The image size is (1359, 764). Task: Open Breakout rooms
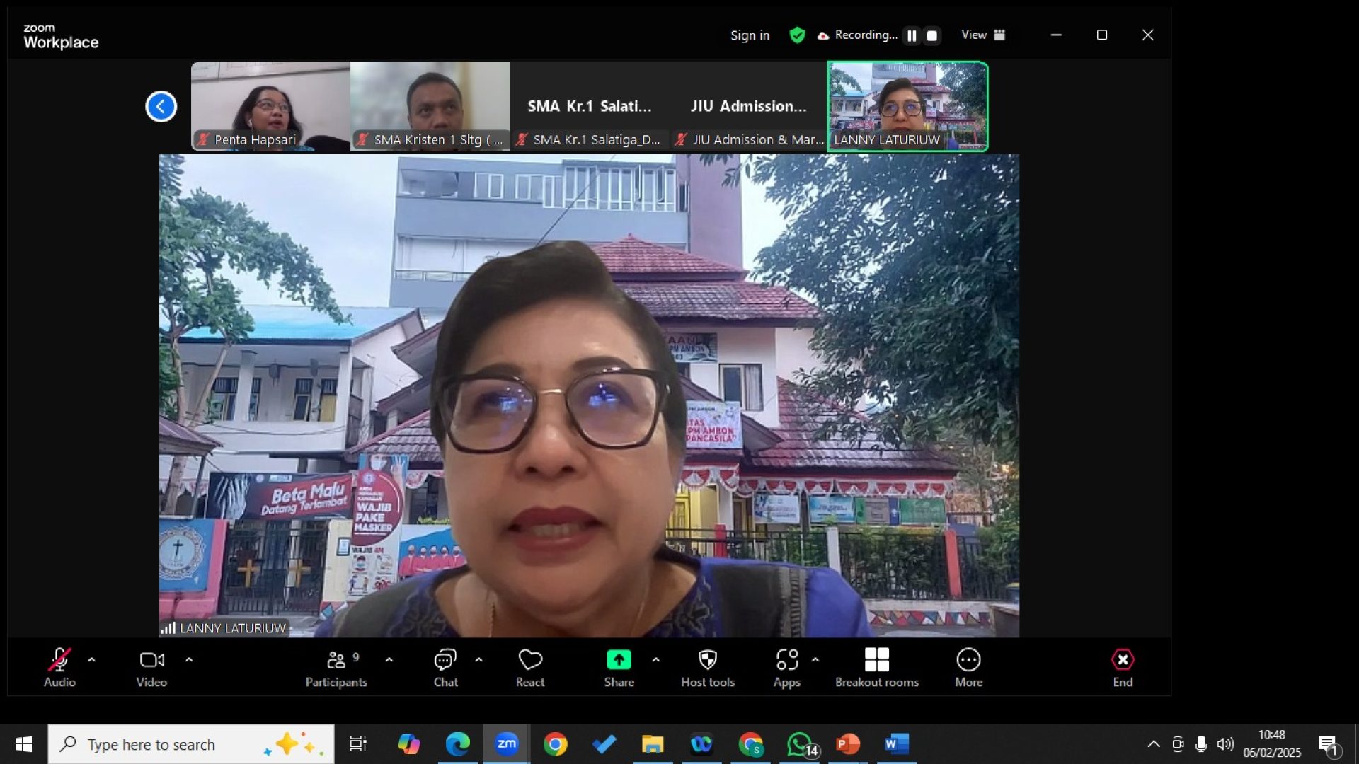pos(876,667)
